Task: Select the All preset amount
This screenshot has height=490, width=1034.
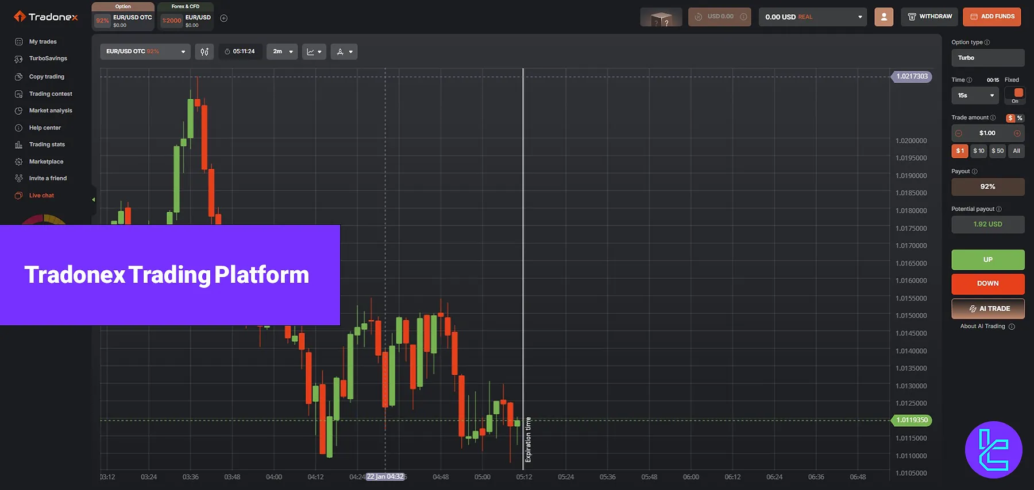Action: click(x=1017, y=151)
